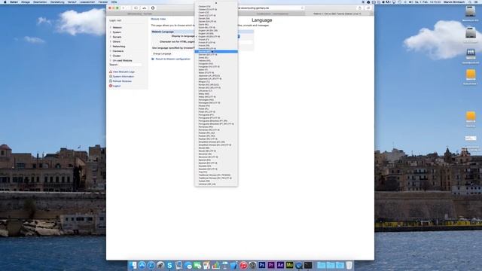The image size is (482, 271).
Task: Select German (DE) in language list
Action: tap(216, 52)
